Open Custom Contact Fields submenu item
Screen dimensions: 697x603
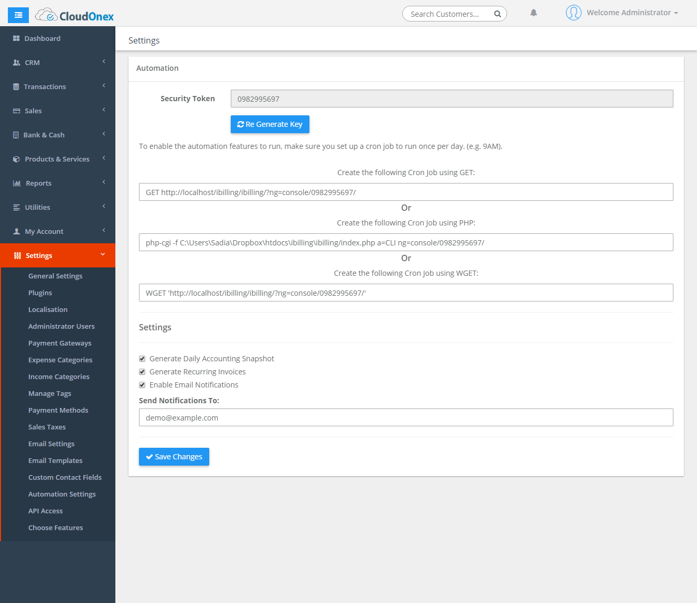[65, 477]
